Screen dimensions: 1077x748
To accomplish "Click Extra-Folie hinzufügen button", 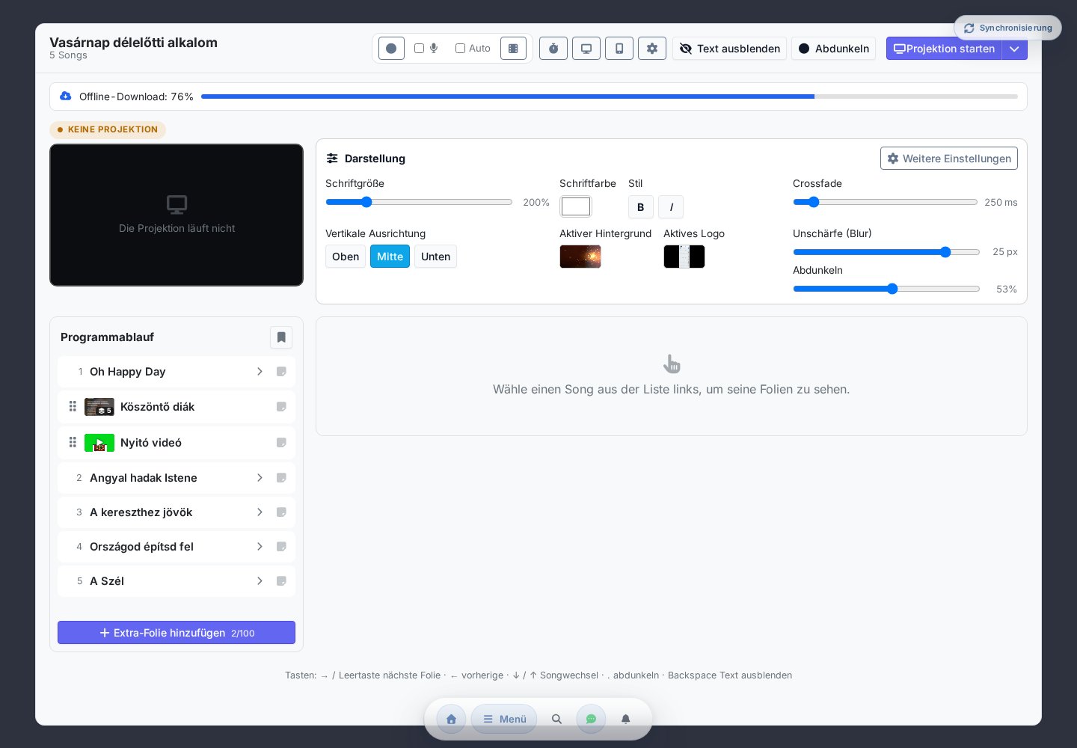I will point(177,633).
